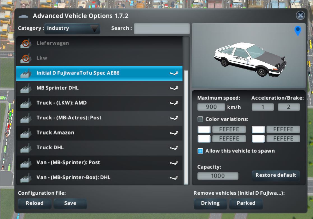Screen dimensions: 313x219
Task: Click factory icon beside Truck - (LKW): AMD
Action: [x=26, y=103]
